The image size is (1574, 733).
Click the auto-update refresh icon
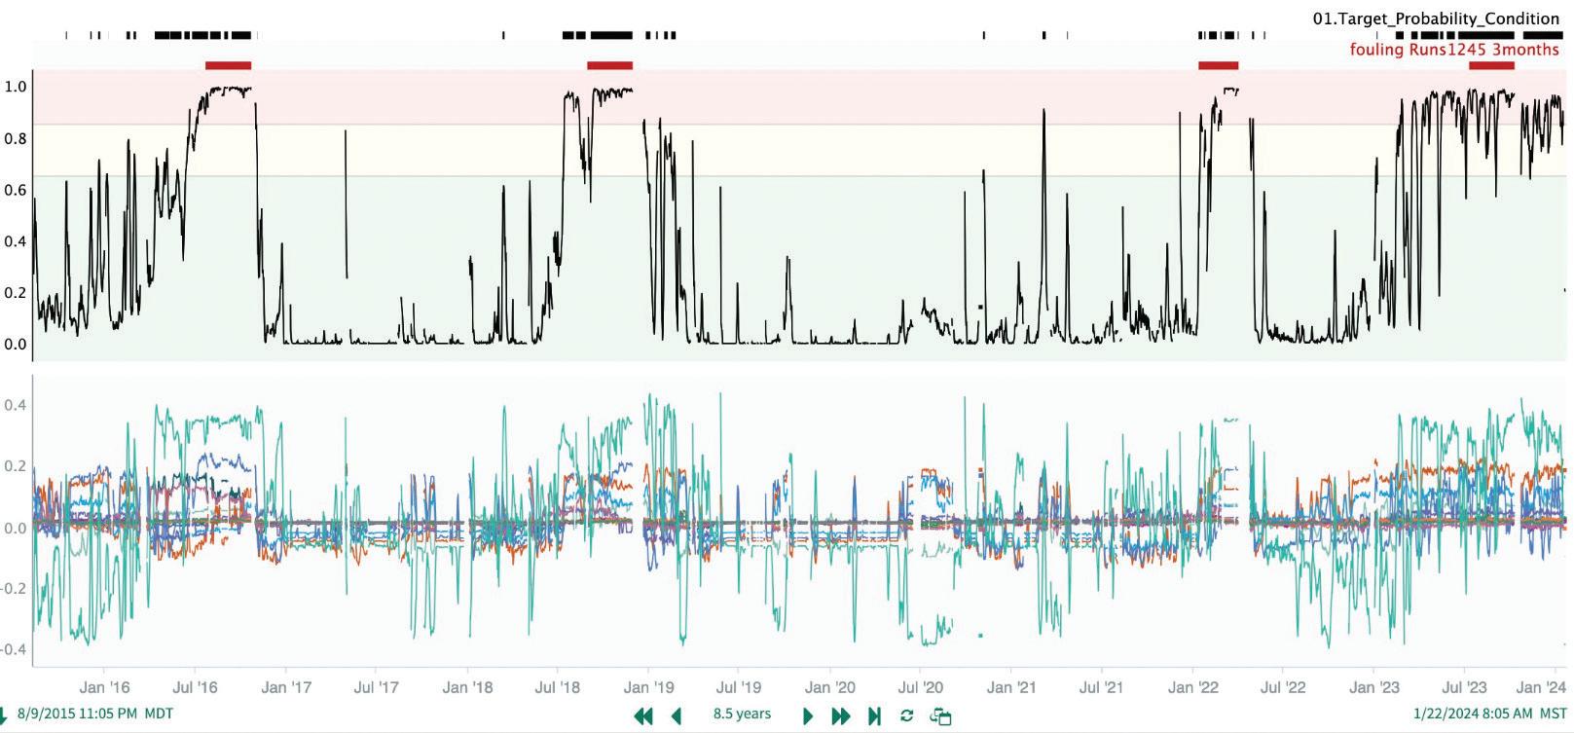907,715
